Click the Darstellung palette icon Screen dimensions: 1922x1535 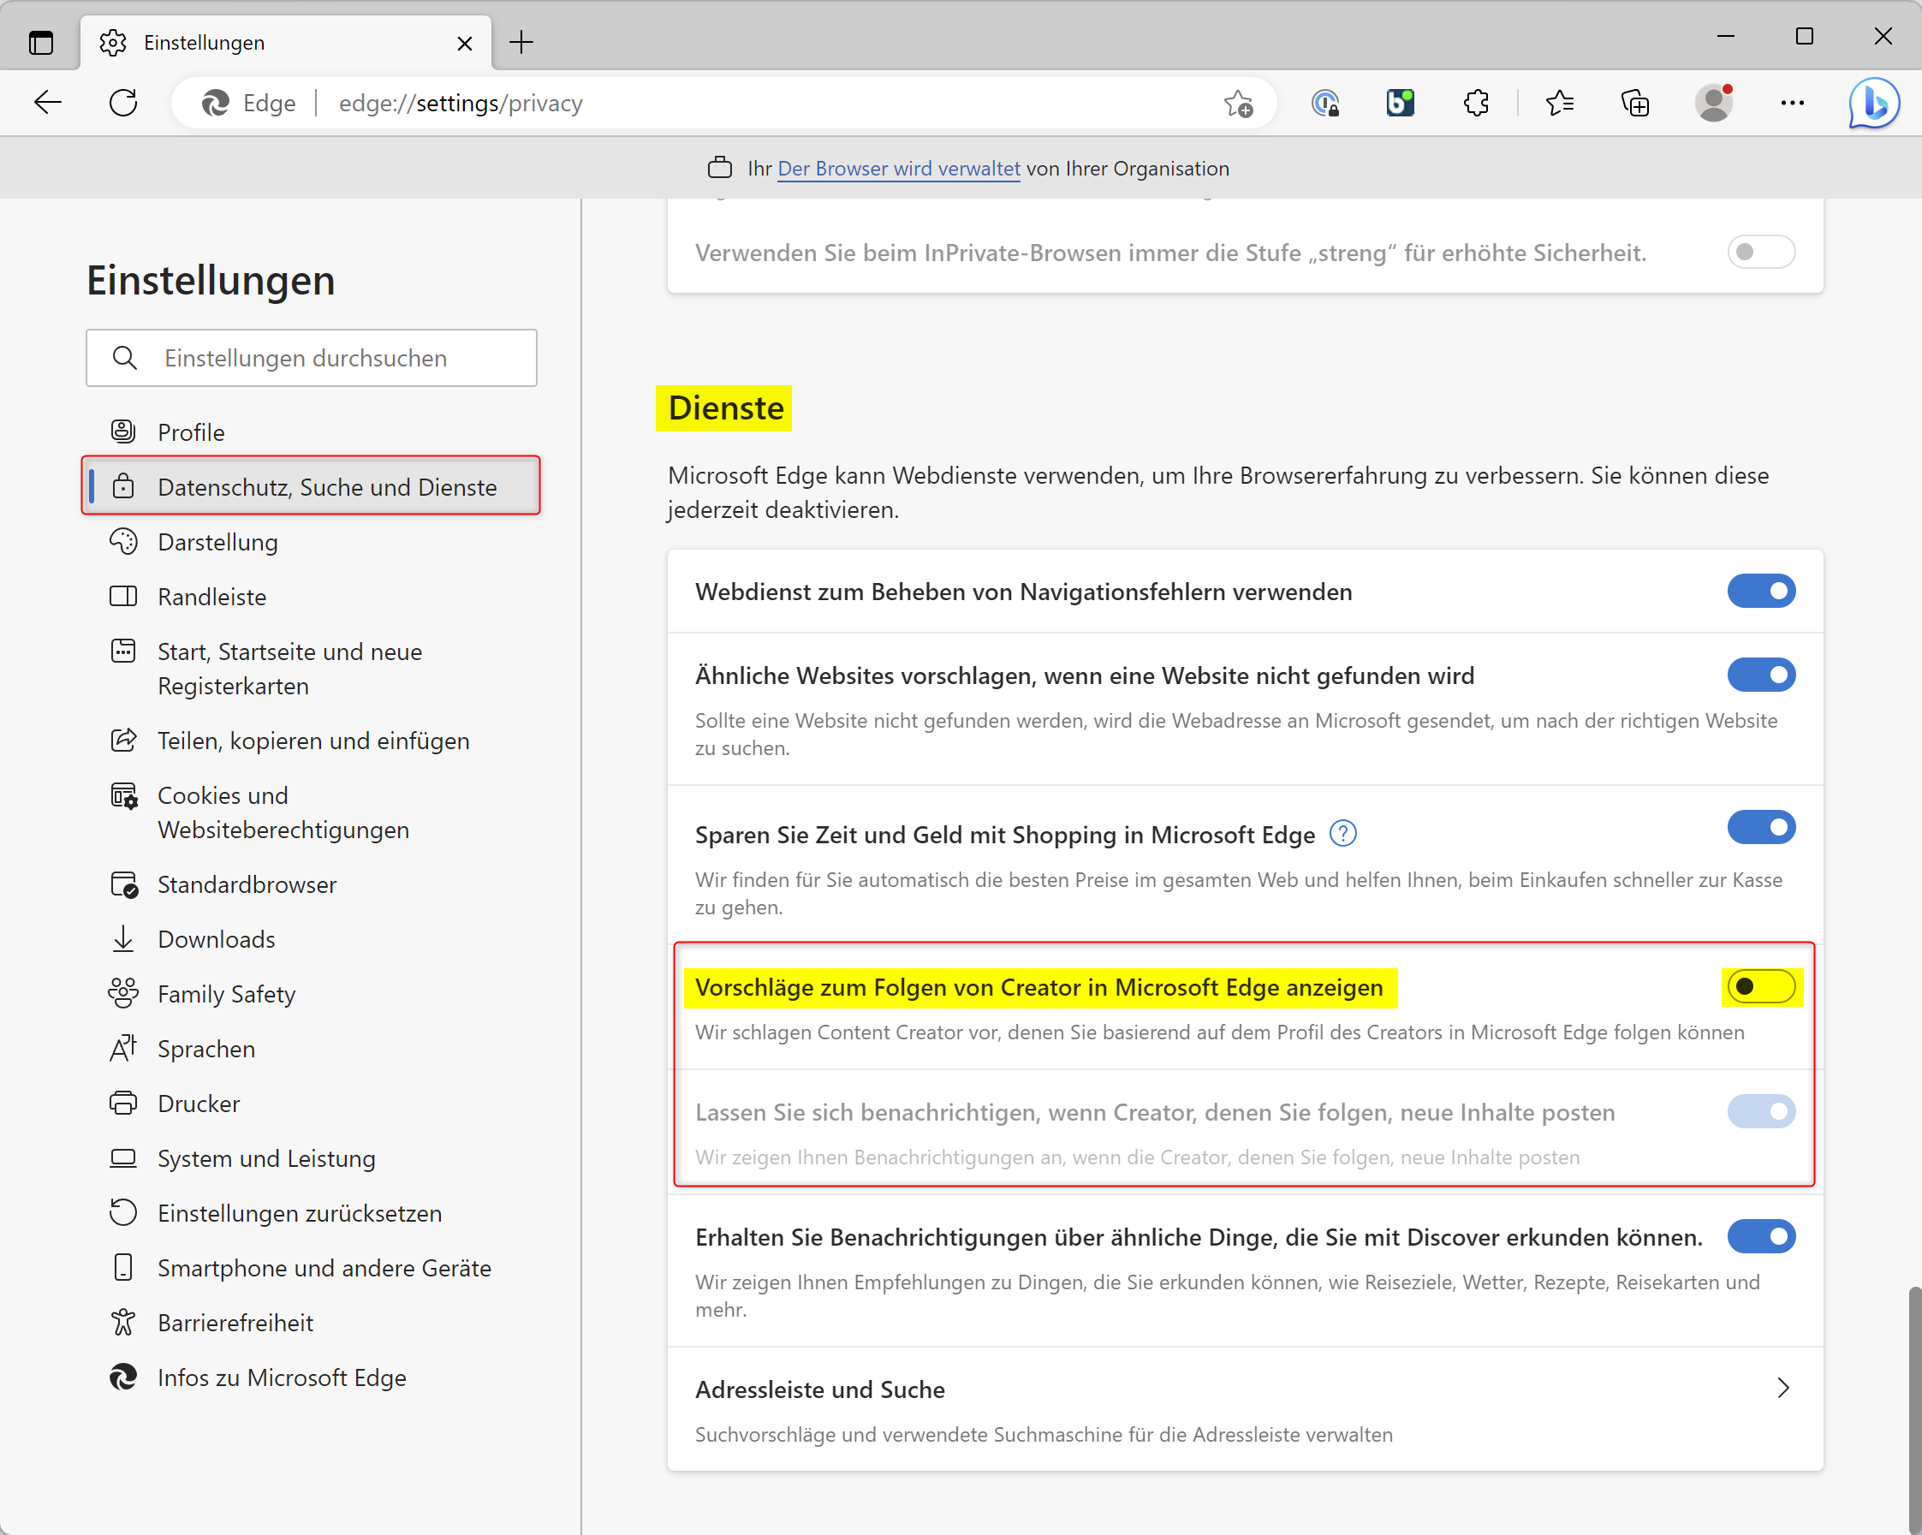123,541
